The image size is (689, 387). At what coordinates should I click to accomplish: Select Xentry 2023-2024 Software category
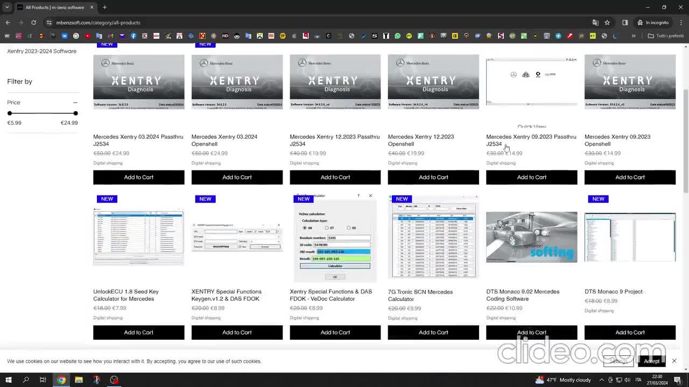pos(42,51)
